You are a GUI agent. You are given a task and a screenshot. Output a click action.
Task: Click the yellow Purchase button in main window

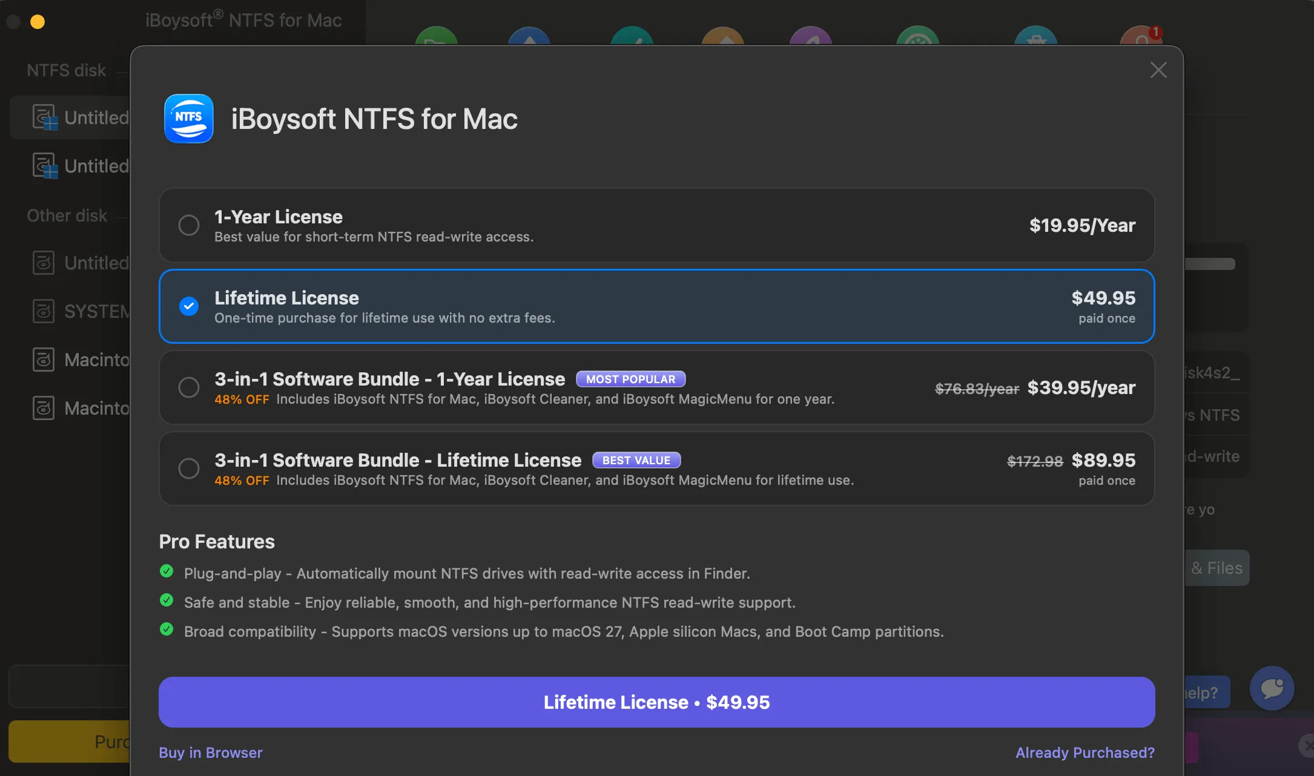[69, 741]
